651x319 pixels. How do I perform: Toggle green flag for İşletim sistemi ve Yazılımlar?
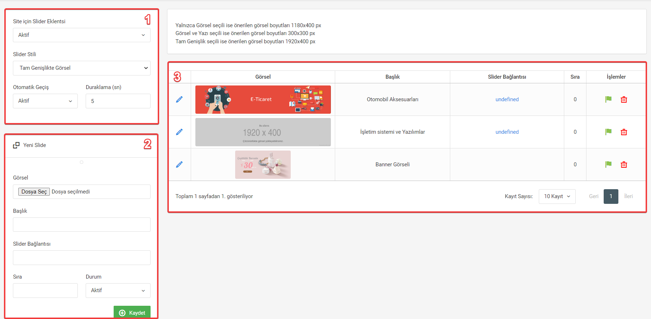[608, 132]
